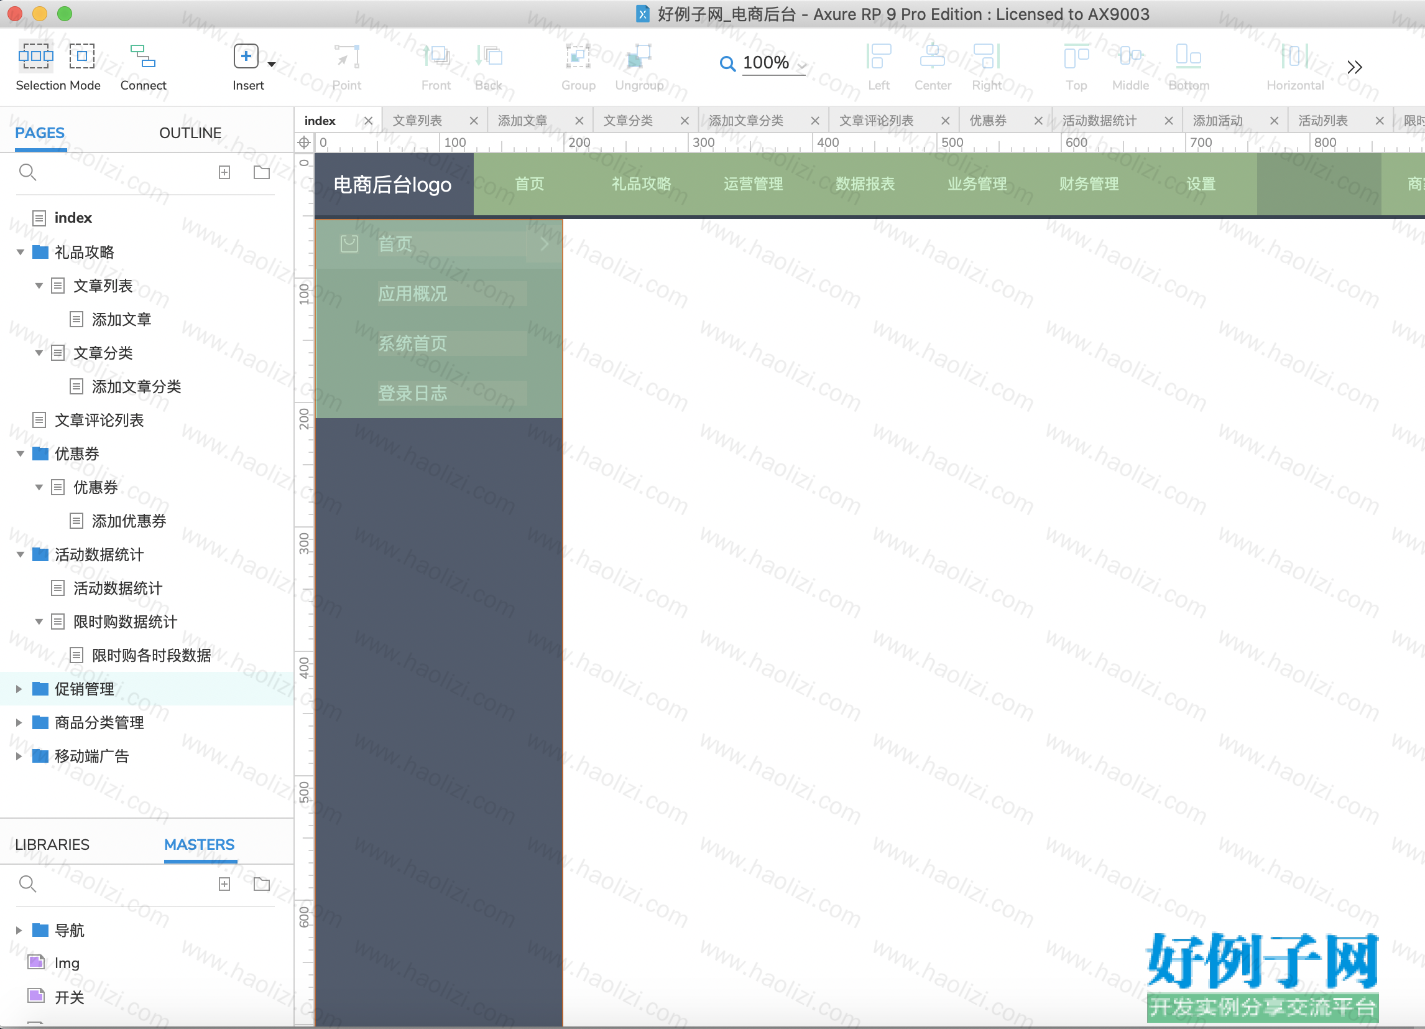Collapse the 文章列表 page node
The width and height of the screenshot is (1425, 1029).
point(39,286)
